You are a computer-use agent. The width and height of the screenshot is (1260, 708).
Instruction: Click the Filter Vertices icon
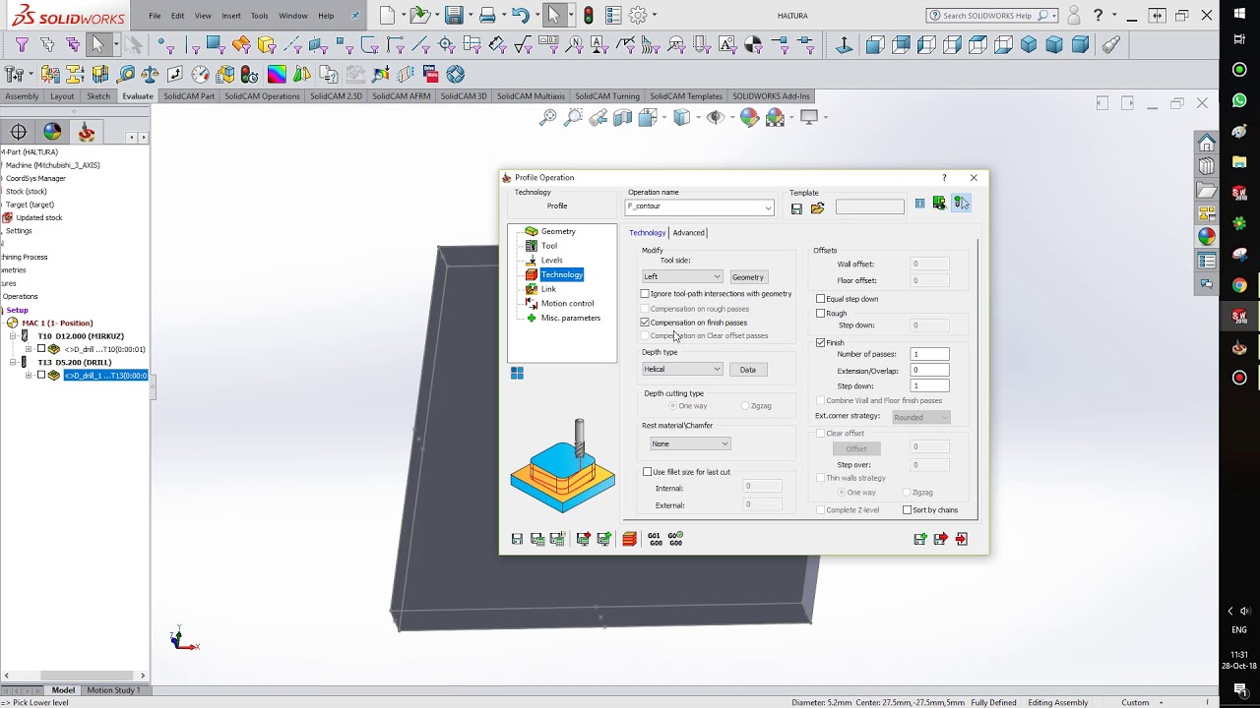pyautogui.click(x=165, y=44)
